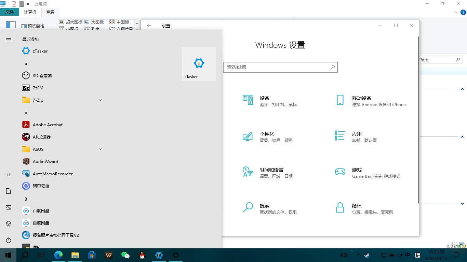Image resolution: width=467 pixels, height=262 pixels.
Task: Click the hamburger menu in Start menu
Action: pos(9,40)
